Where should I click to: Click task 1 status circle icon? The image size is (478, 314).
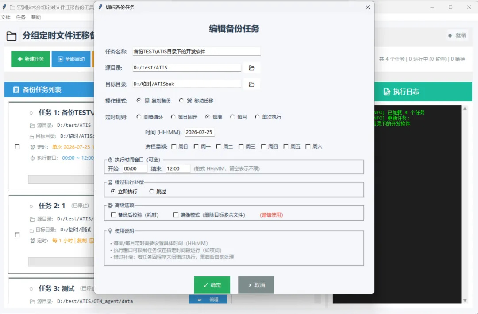tap(31, 113)
